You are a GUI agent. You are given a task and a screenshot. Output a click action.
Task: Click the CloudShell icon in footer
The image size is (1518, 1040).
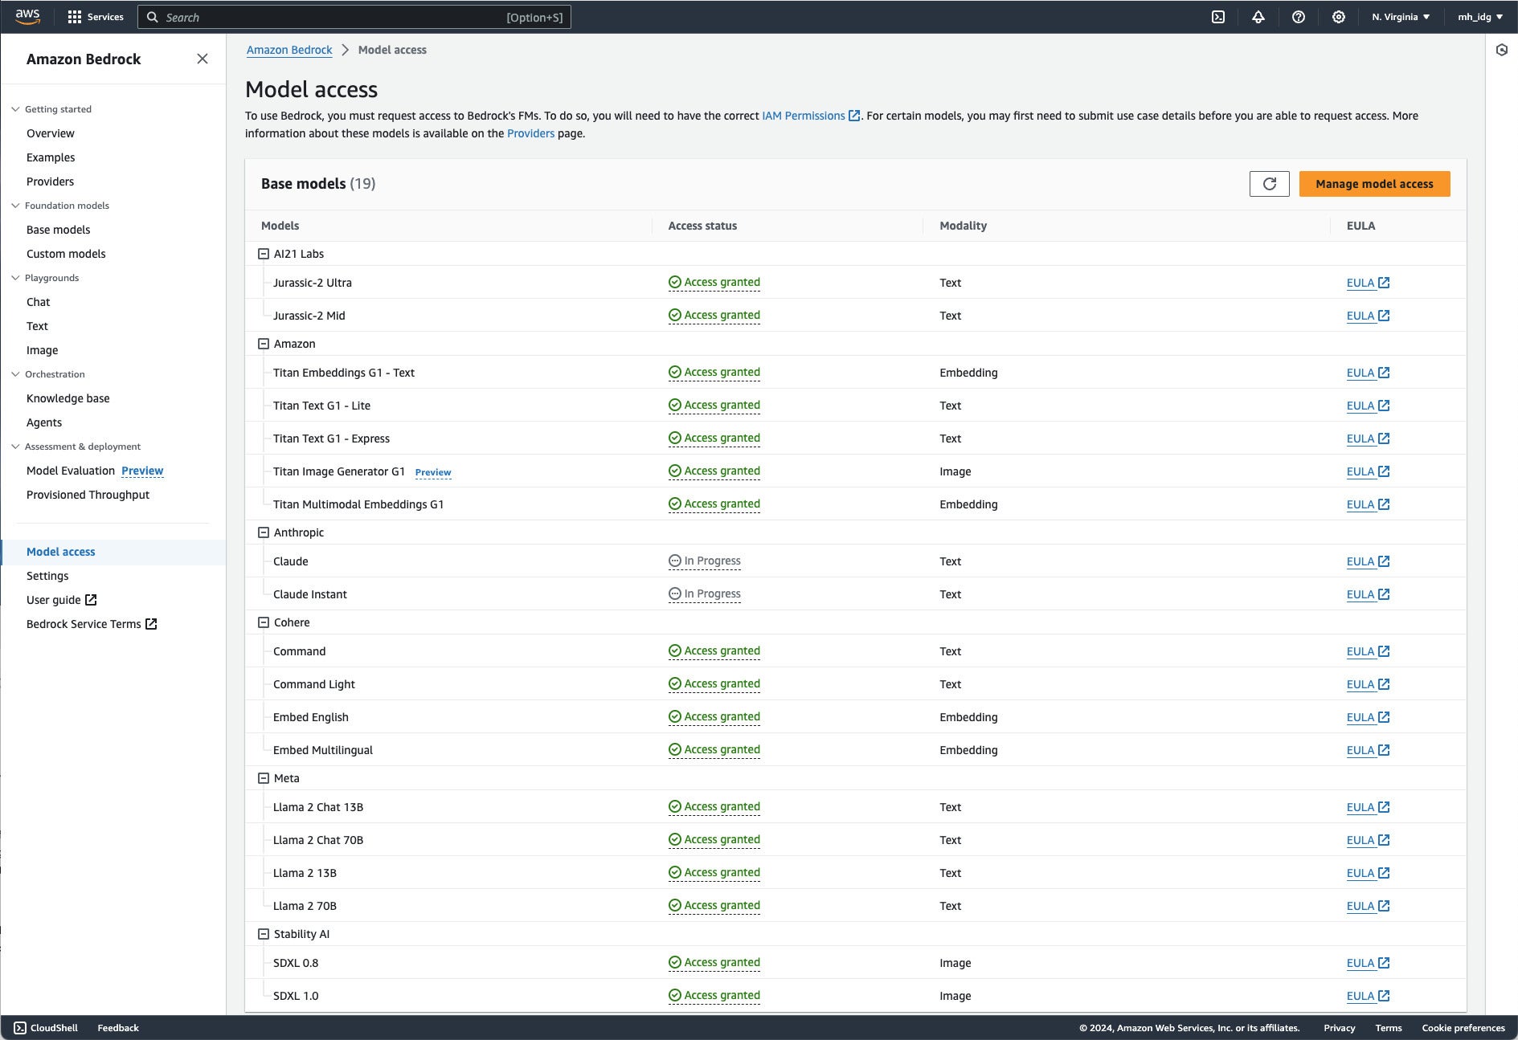[x=20, y=1028]
